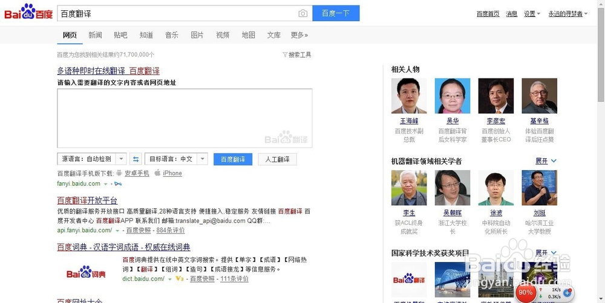Click the Android robot icon
This screenshot has height=303, width=605.
(x=119, y=173)
